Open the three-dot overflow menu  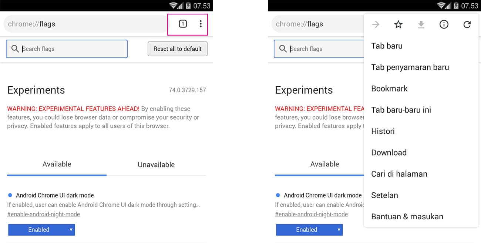(201, 24)
